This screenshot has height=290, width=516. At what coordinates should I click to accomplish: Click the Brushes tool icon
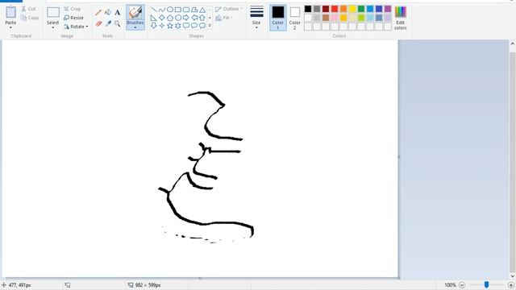135,13
